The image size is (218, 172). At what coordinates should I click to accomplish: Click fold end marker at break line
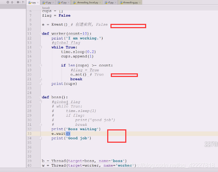(40, 79)
